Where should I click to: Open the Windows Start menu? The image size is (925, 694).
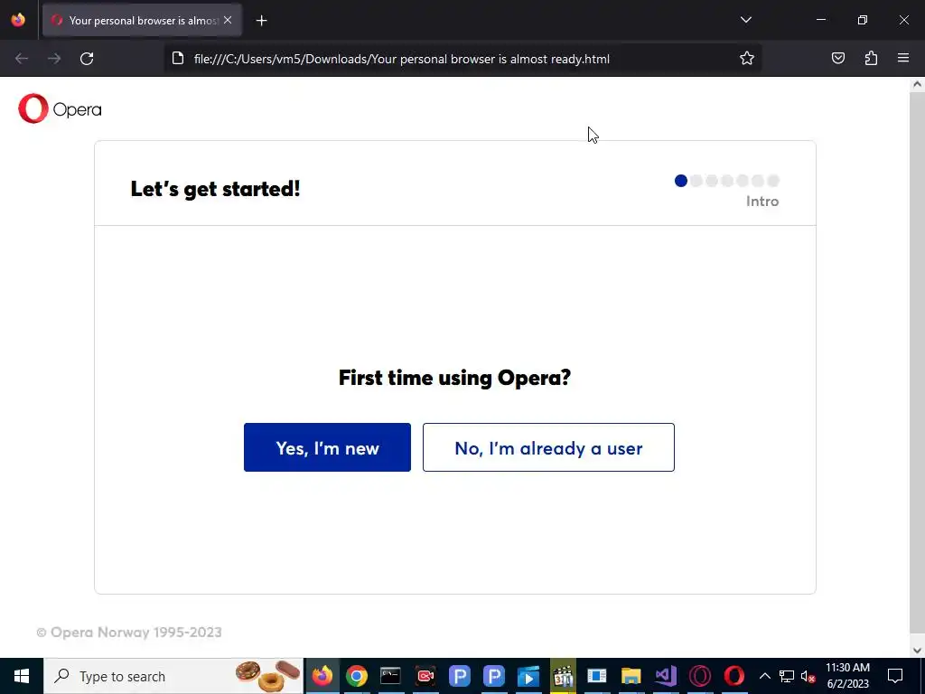pos(22,676)
